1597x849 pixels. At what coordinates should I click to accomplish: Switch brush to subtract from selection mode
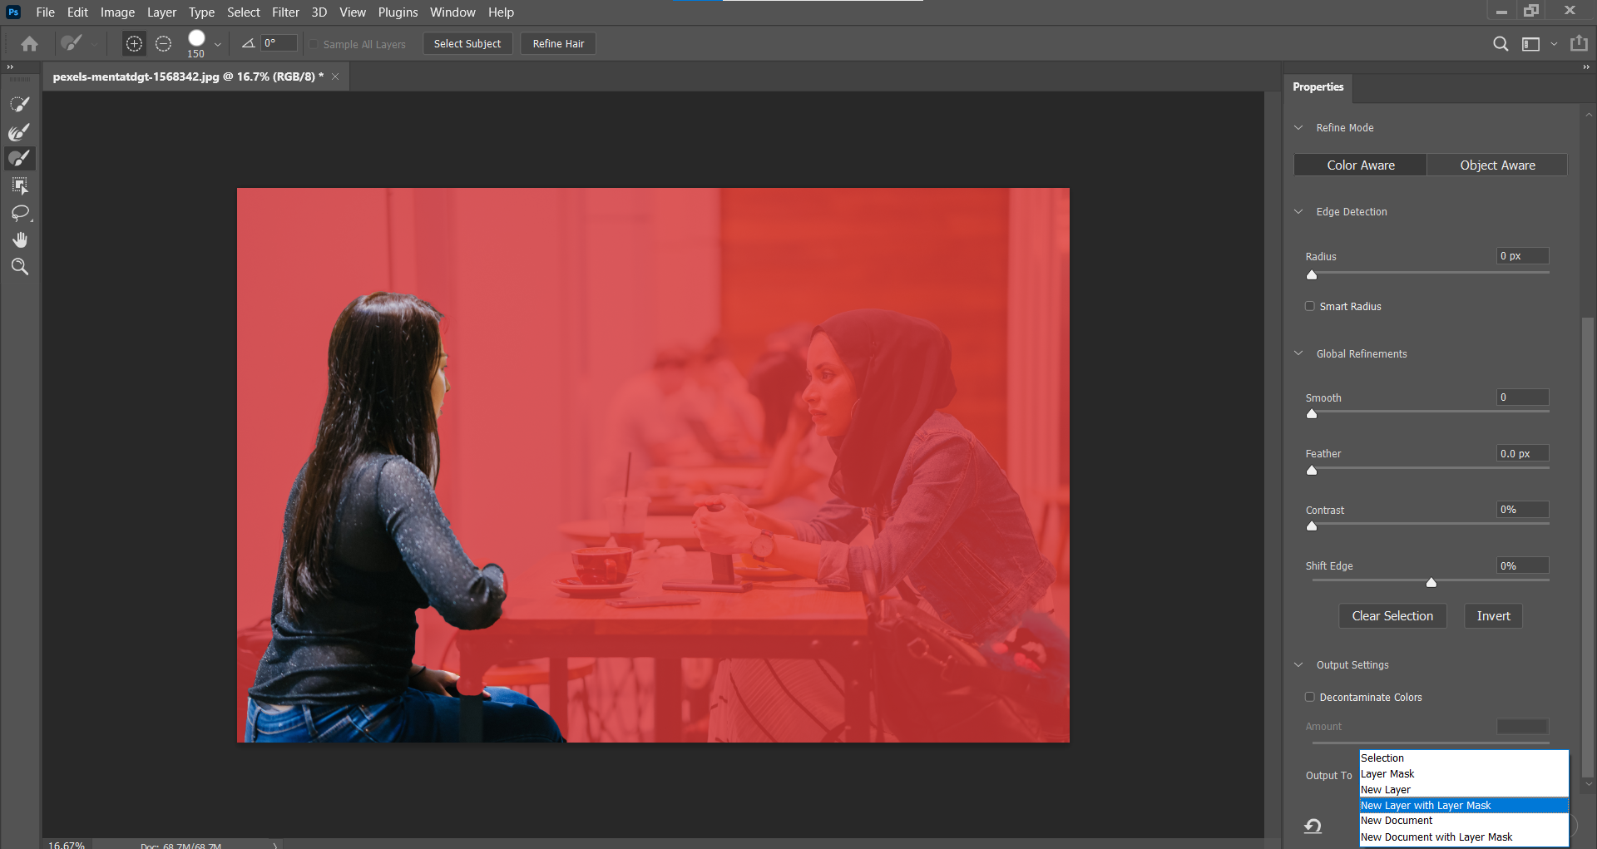(x=163, y=43)
